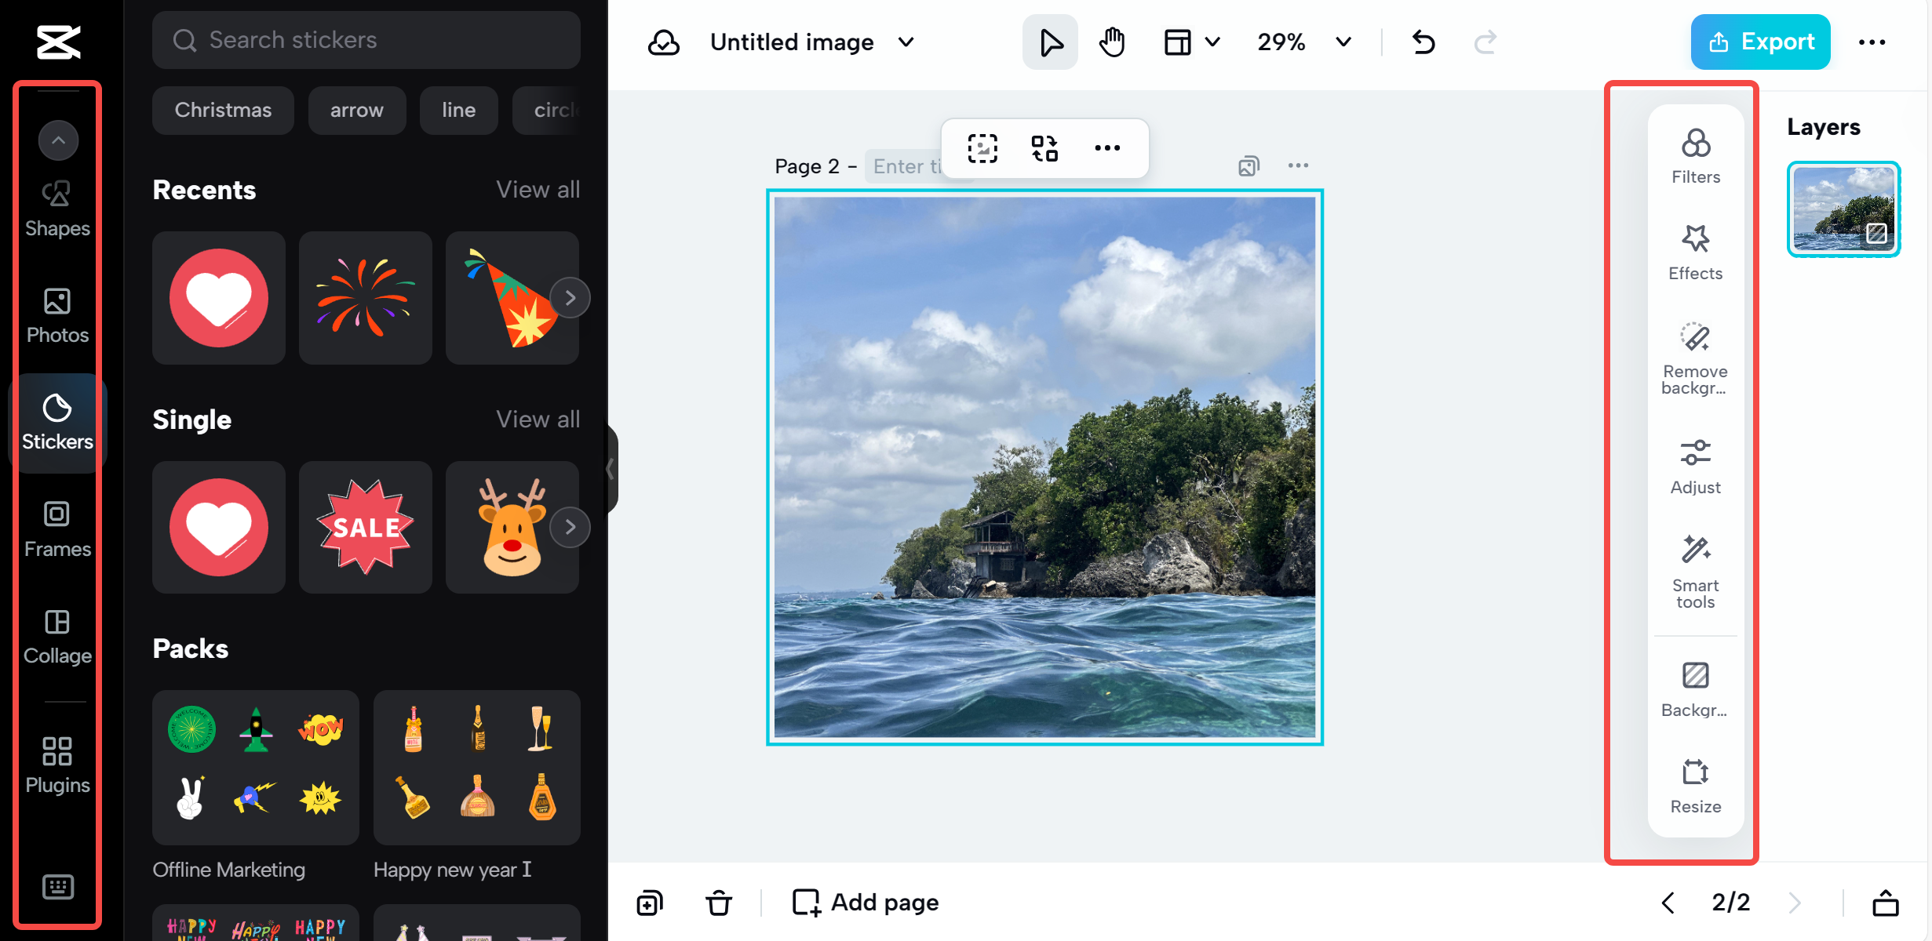Go to the next page arrow

point(1795,903)
